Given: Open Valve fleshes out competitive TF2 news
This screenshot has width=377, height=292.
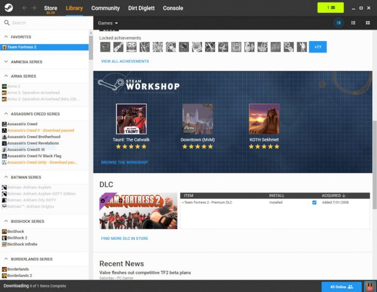Looking at the screenshot, I should tap(145, 272).
